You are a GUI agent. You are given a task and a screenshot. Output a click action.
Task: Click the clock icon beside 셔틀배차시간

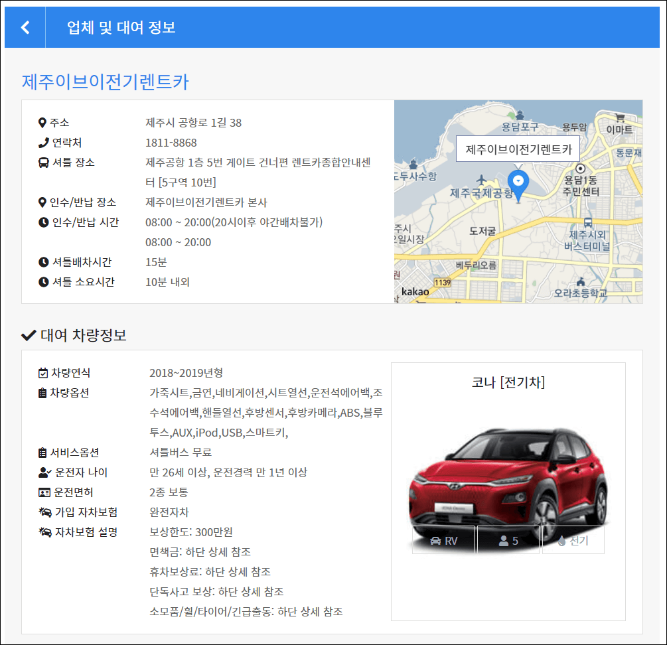coord(43,262)
